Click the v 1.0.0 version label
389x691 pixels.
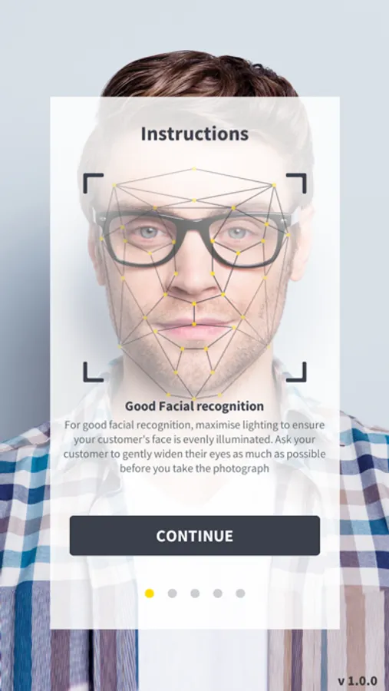click(x=358, y=680)
